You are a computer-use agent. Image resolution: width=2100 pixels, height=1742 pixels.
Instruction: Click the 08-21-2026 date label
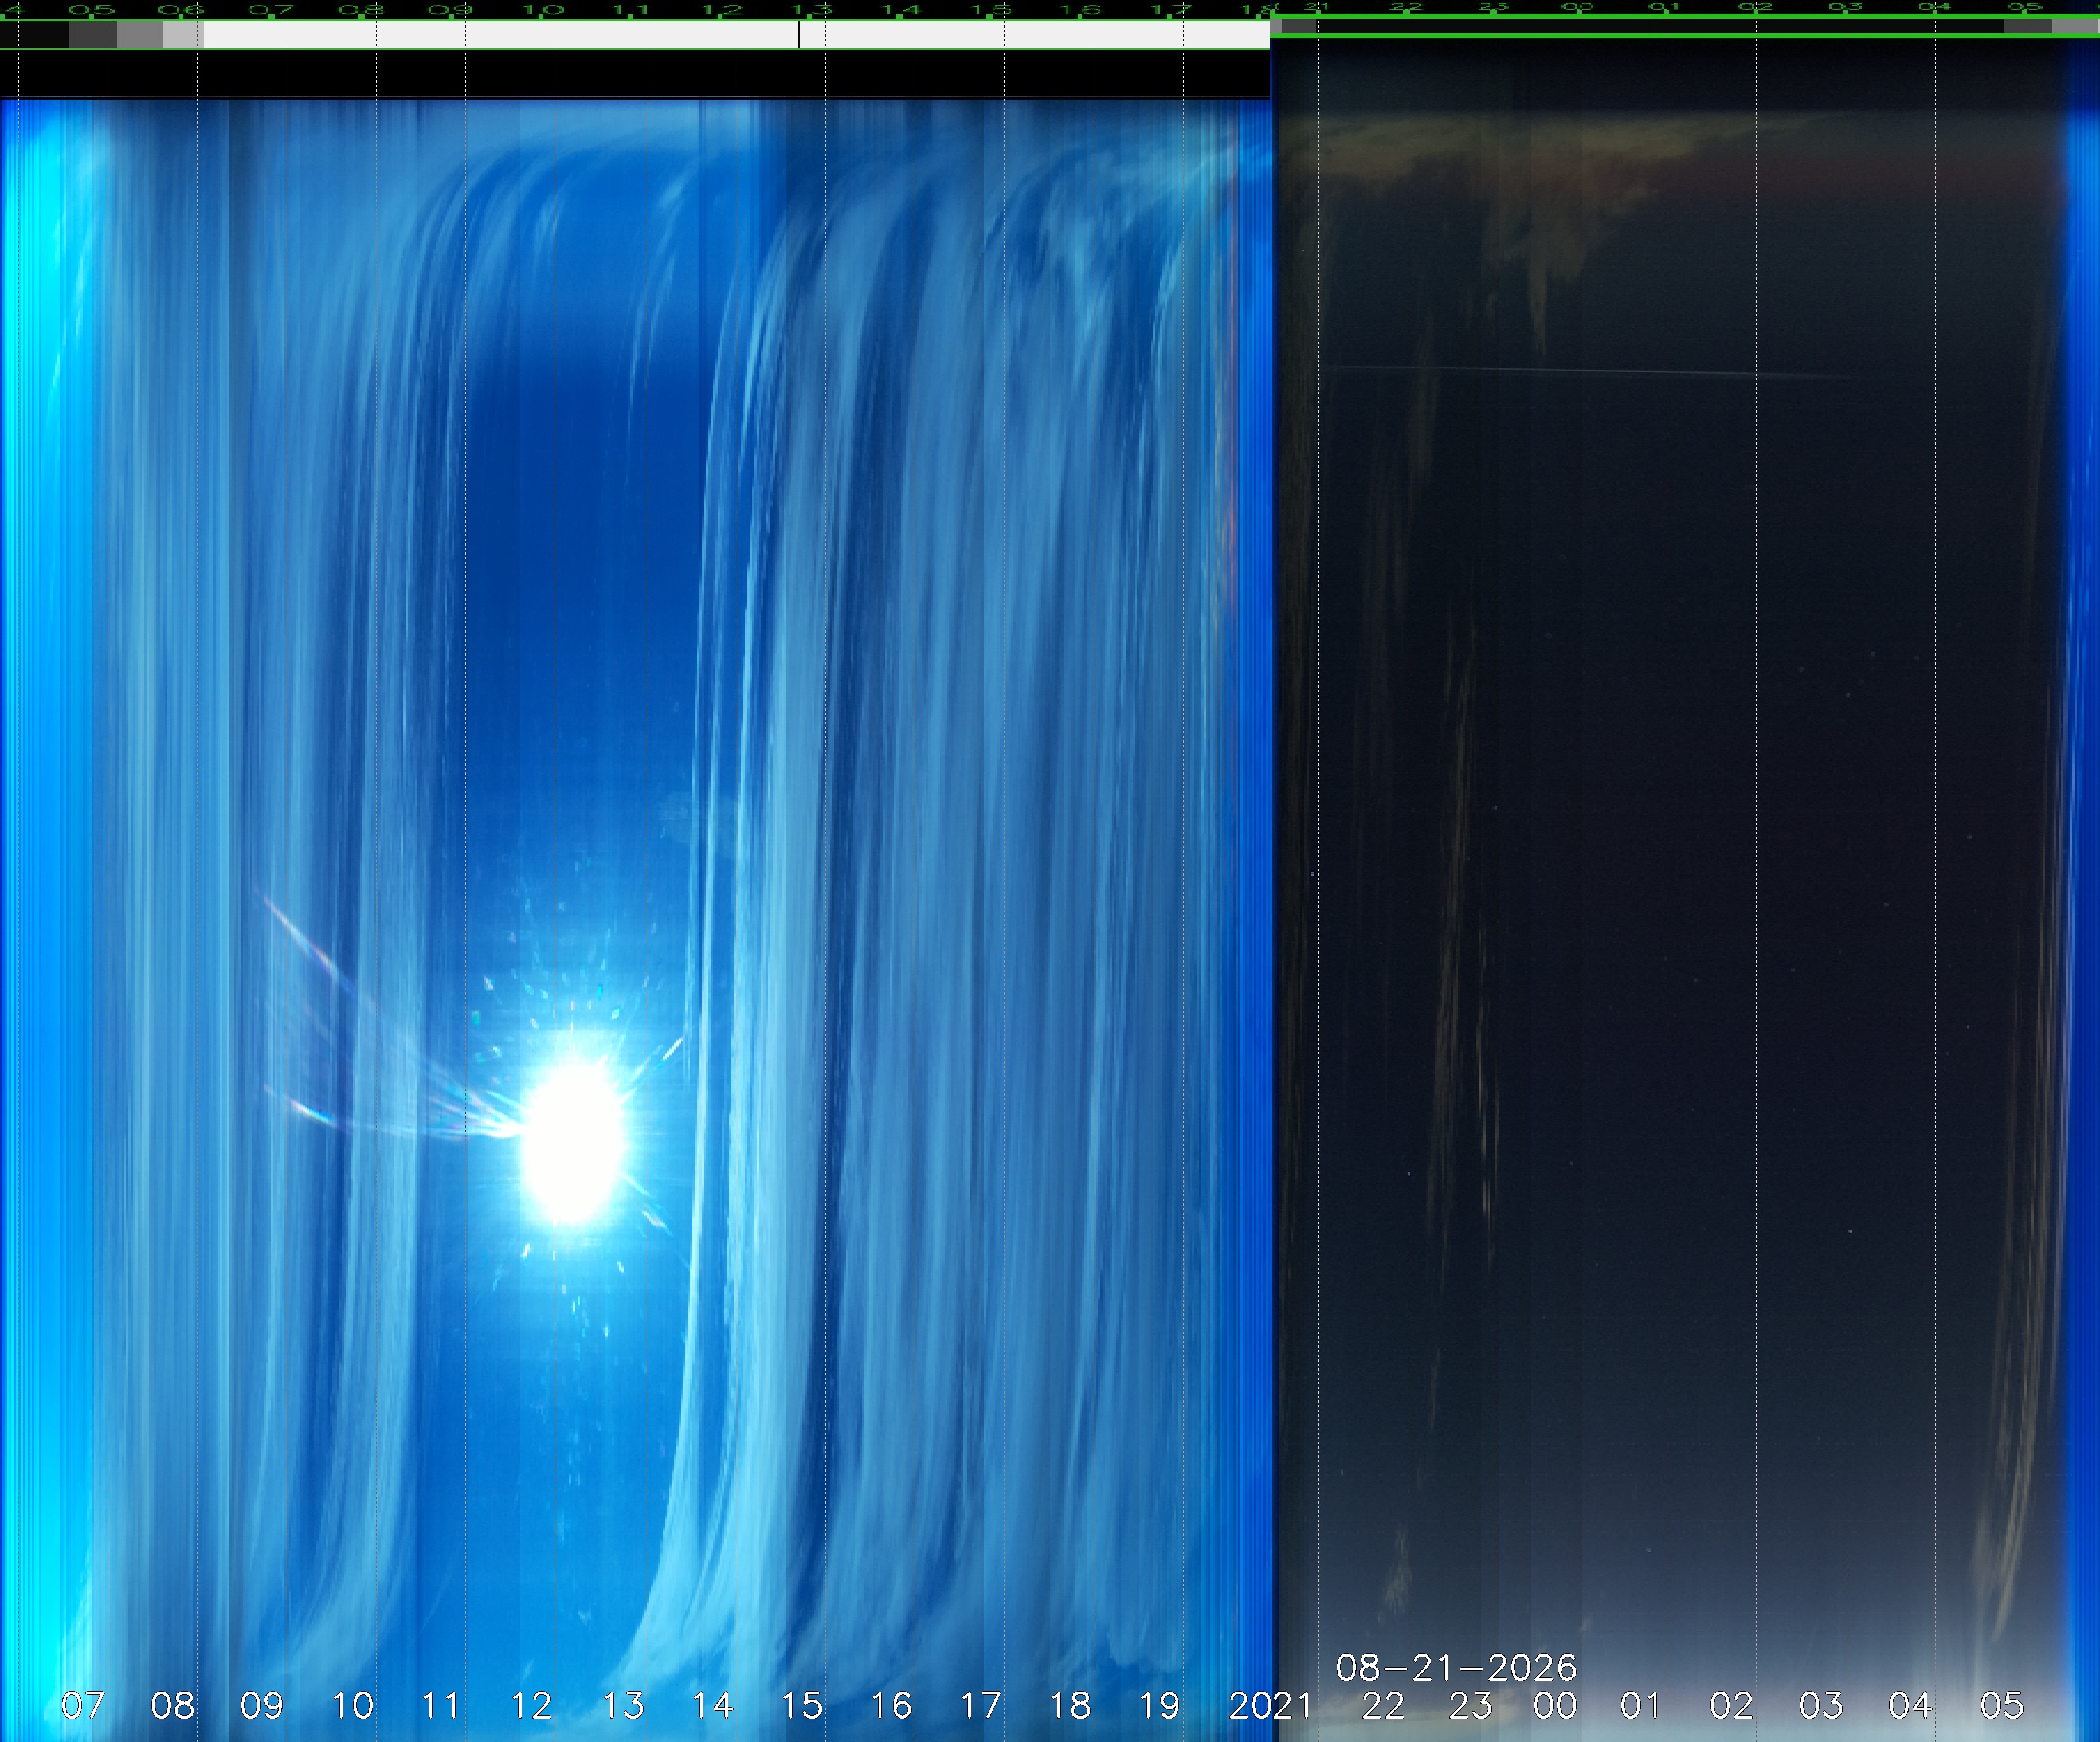(1456, 1667)
